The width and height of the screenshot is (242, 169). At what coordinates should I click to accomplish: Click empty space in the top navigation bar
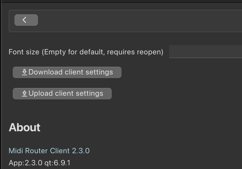[139, 21]
